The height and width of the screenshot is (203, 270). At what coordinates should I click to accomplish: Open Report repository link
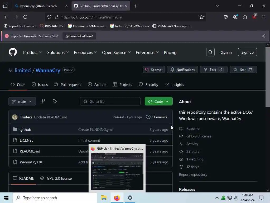pyautogui.click(x=193, y=174)
